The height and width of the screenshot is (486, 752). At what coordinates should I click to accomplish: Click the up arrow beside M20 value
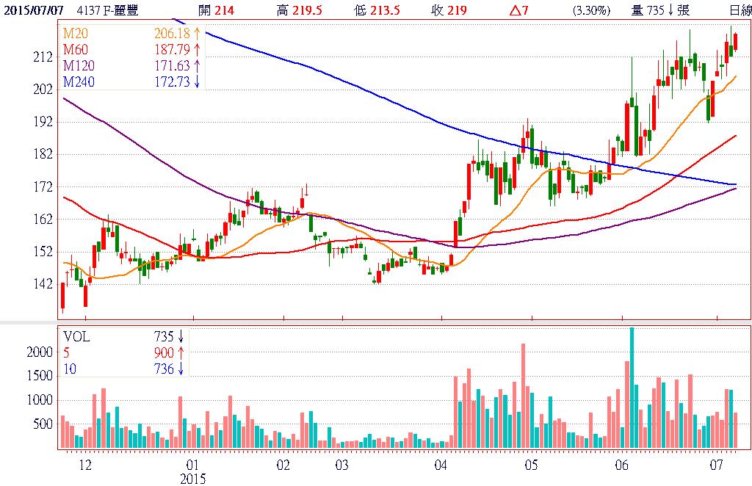click(x=197, y=34)
